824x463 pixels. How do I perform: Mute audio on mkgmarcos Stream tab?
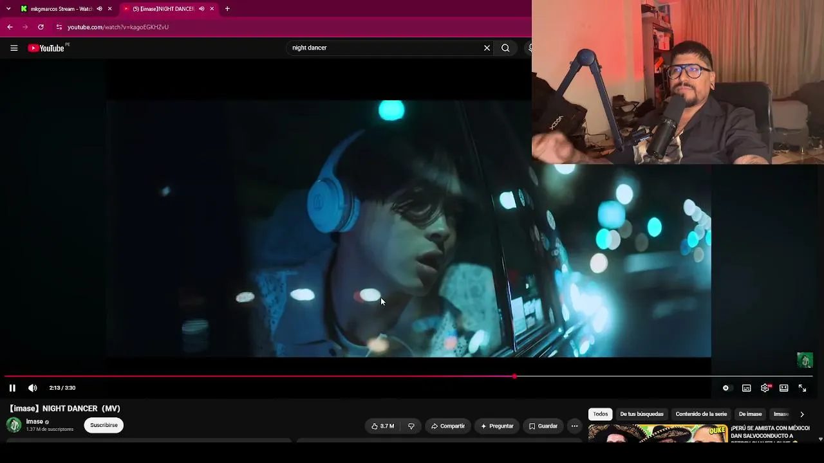(x=99, y=9)
